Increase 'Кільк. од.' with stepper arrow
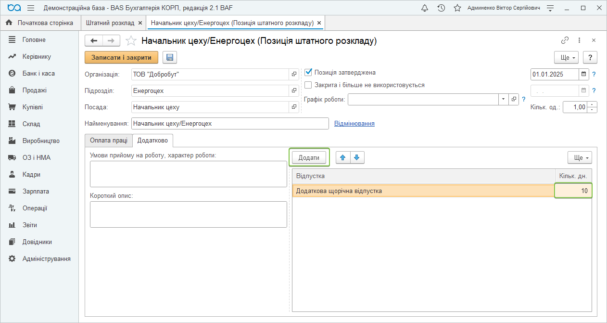The height and width of the screenshot is (323, 607). click(593, 104)
